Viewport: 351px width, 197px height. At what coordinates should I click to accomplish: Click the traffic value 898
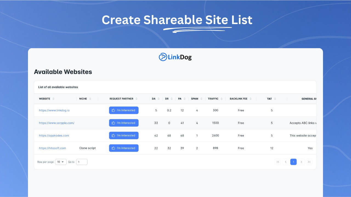pyautogui.click(x=216, y=148)
